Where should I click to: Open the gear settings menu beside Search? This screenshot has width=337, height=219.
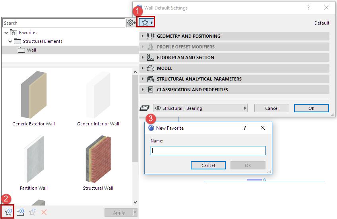[x=131, y=23]
